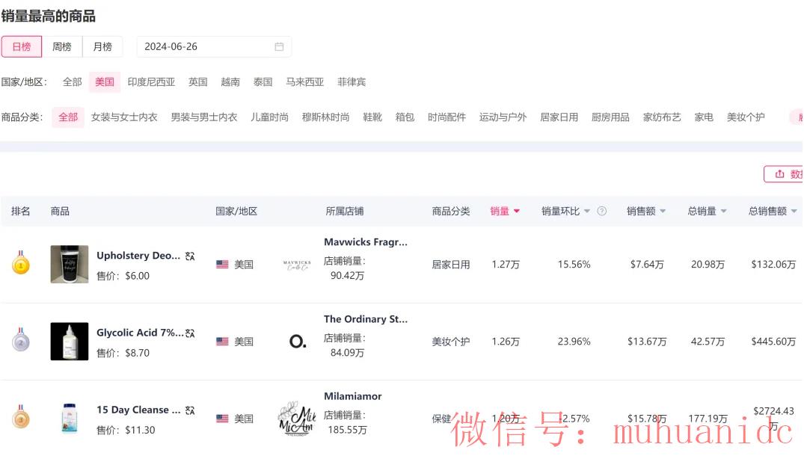Screen dimensions: 804x459
Task: Select 菲律宾 country filter
Action: (x=352, y=82)
